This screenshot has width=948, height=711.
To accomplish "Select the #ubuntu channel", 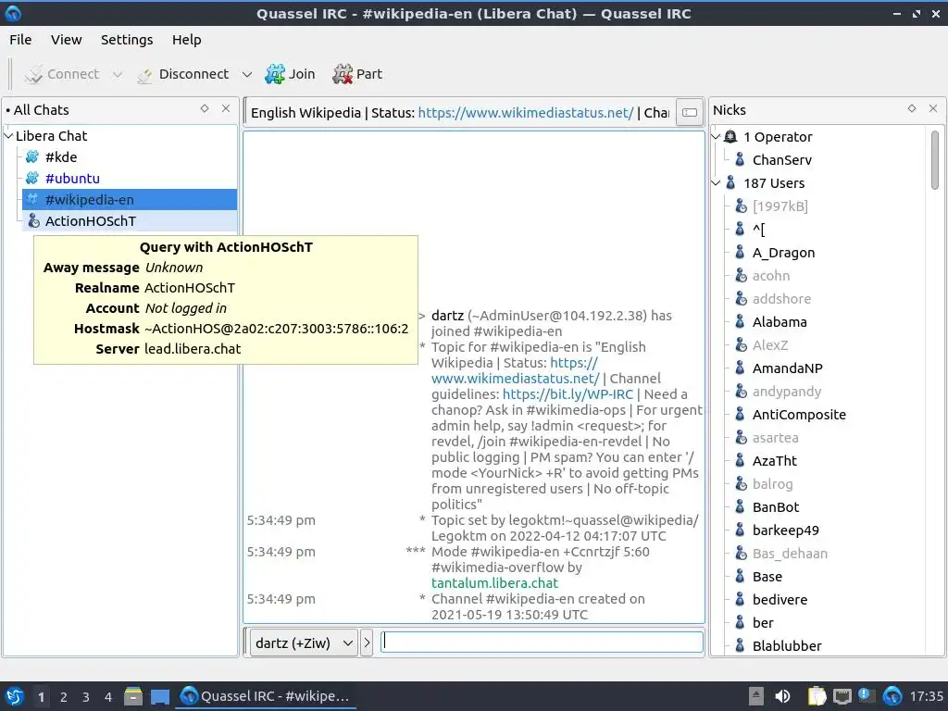I will (72, 179).
